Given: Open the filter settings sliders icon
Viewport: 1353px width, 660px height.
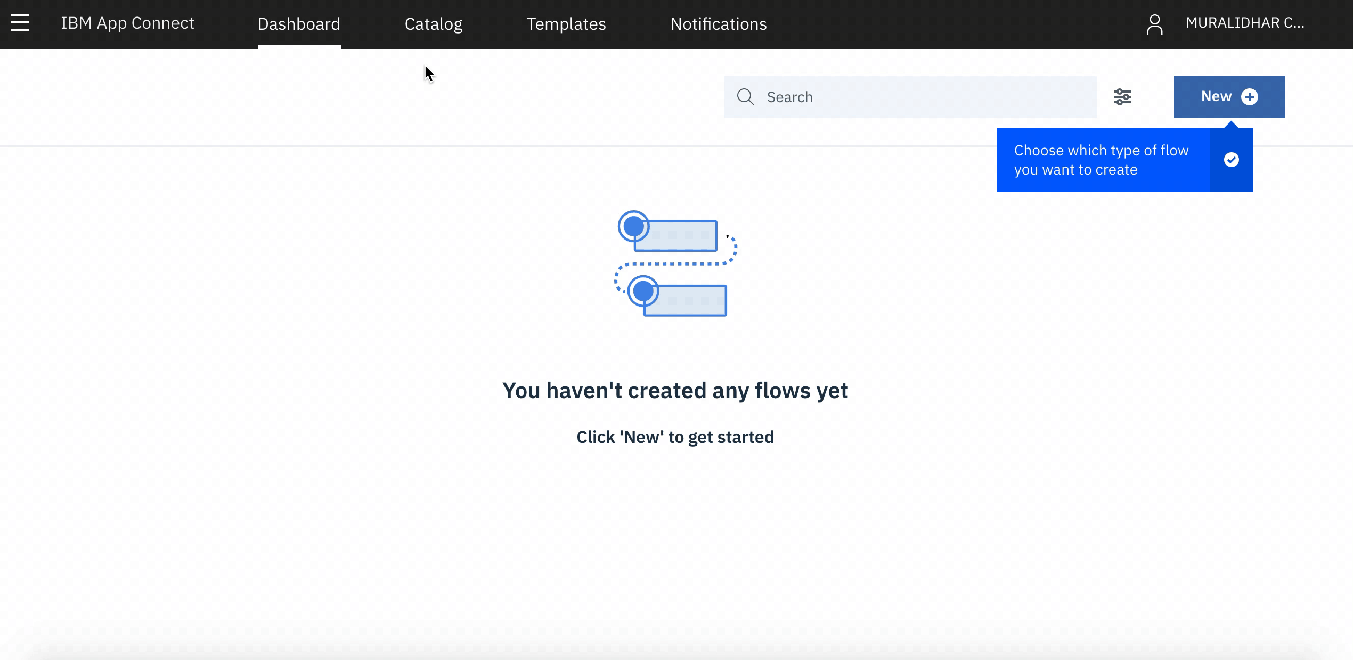Looking at the screenshot, I should tap(1122, 97).
